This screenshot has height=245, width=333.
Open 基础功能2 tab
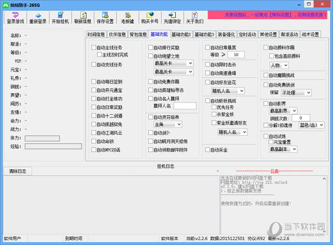coord(181,34)
